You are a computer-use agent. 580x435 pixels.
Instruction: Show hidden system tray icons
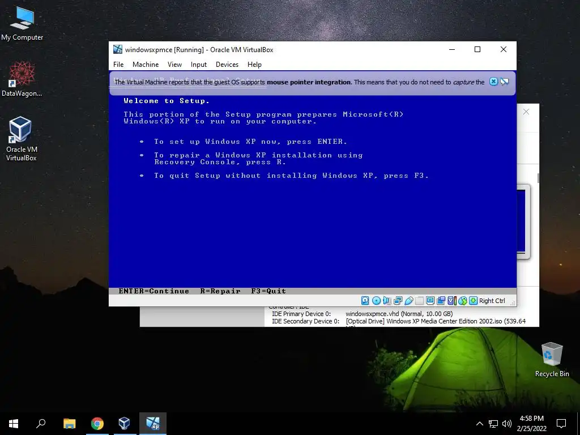[479, 424]
